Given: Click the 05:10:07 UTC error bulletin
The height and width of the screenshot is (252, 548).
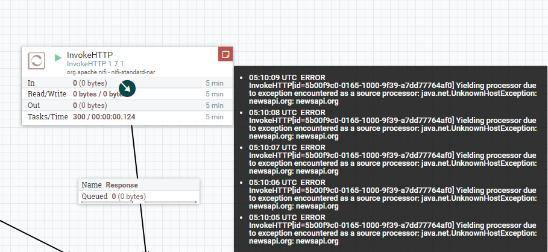Looking at the screenshot, I should pos(392,159).
